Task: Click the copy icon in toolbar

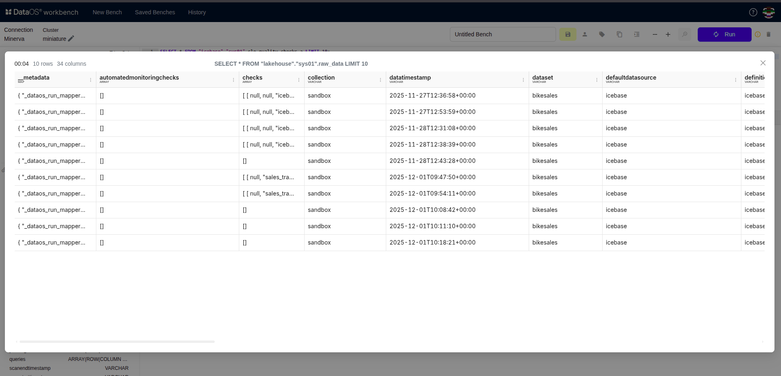Action: 619,34
